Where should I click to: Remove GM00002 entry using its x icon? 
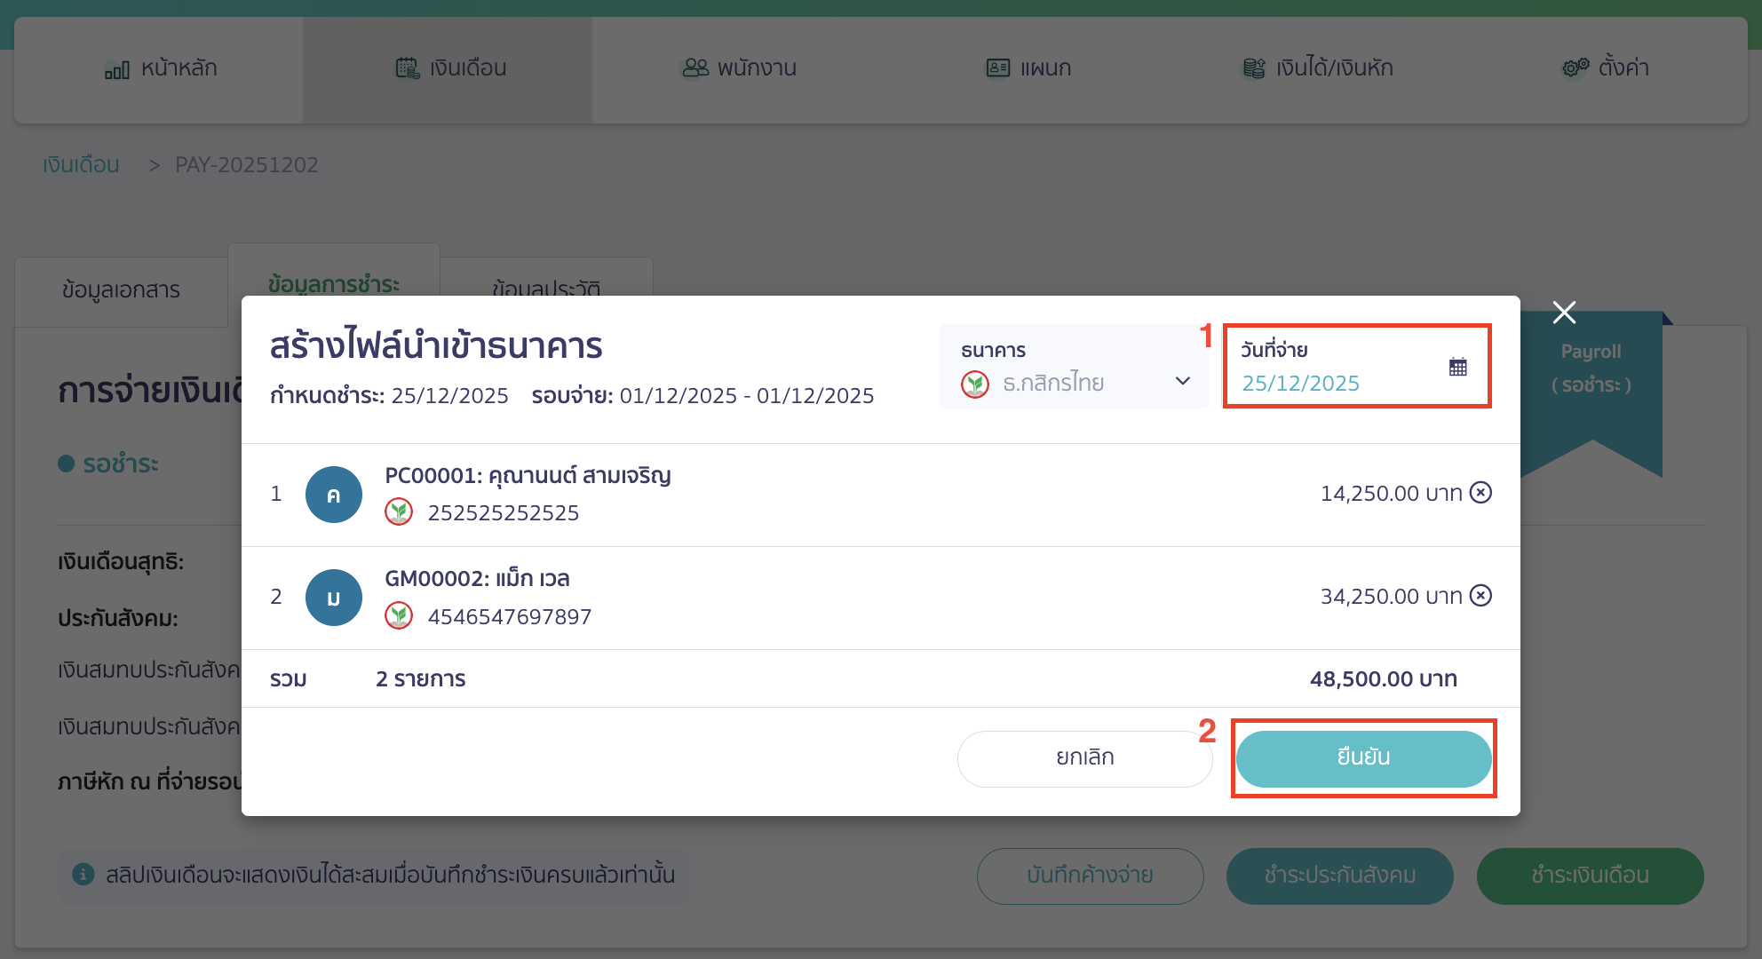coord(1480,596)
